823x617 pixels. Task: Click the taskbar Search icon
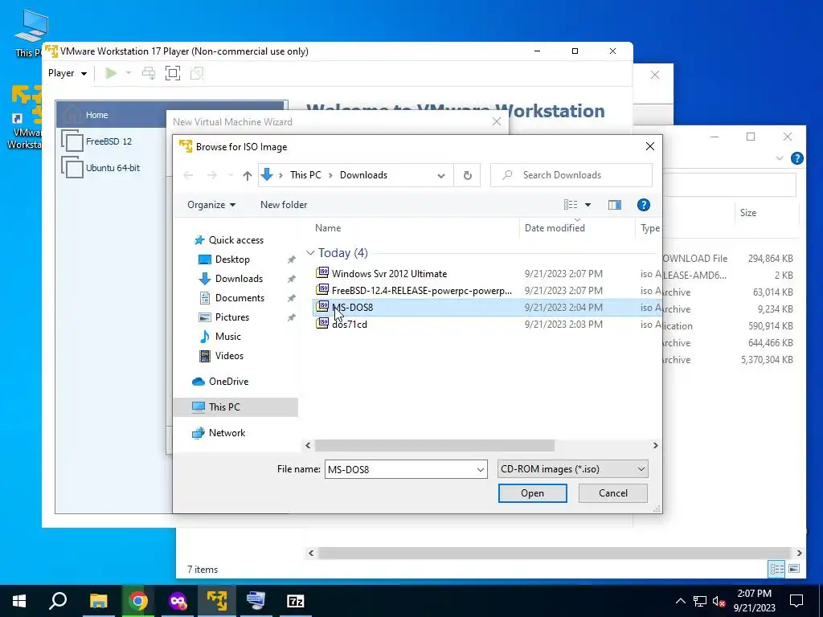(58, 601)
